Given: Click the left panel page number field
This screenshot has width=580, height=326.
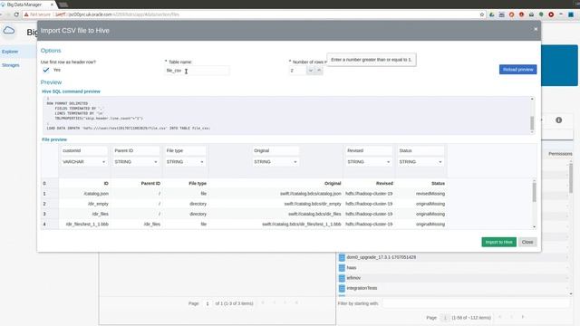Looking at the screenshot, I should (x=208, y=303).
